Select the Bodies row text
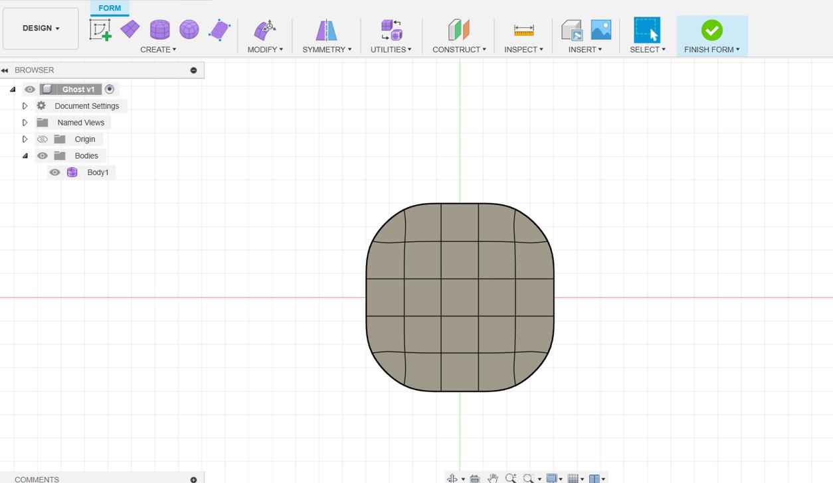Viewport: 833px width, 483px height. 86,156
